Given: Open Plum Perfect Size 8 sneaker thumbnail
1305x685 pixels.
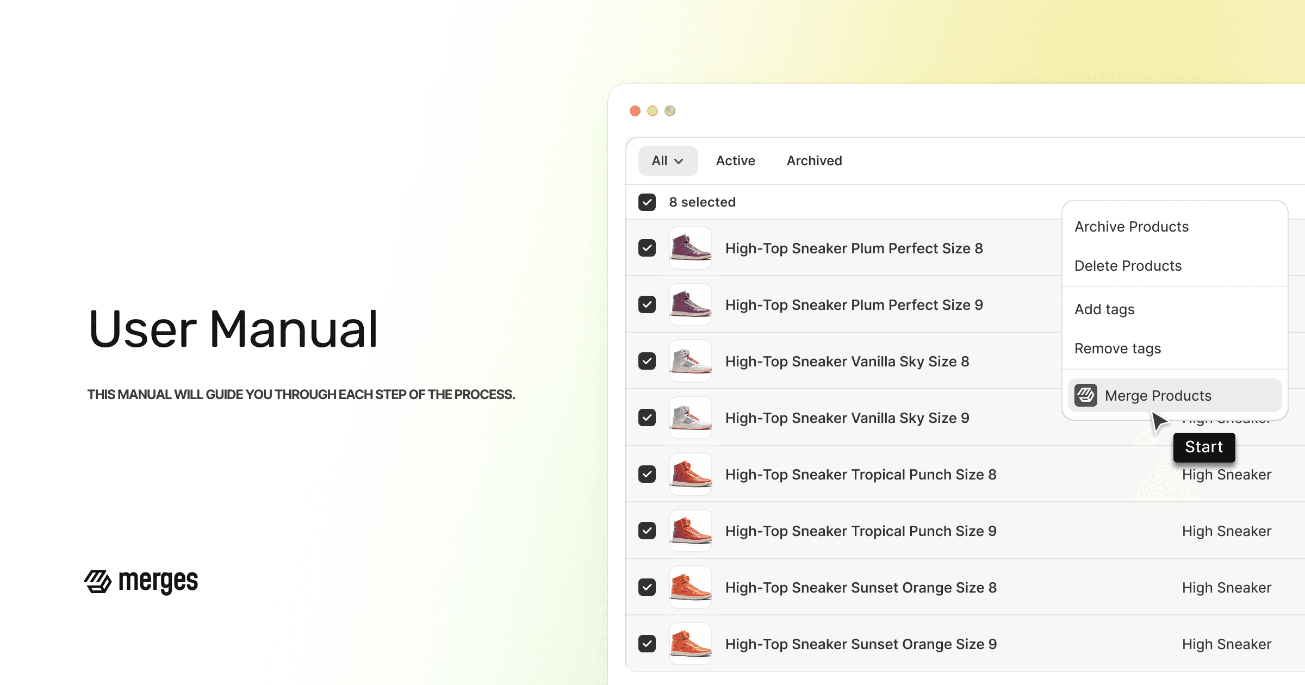Looking at the screenshot, I should (691, 248).
